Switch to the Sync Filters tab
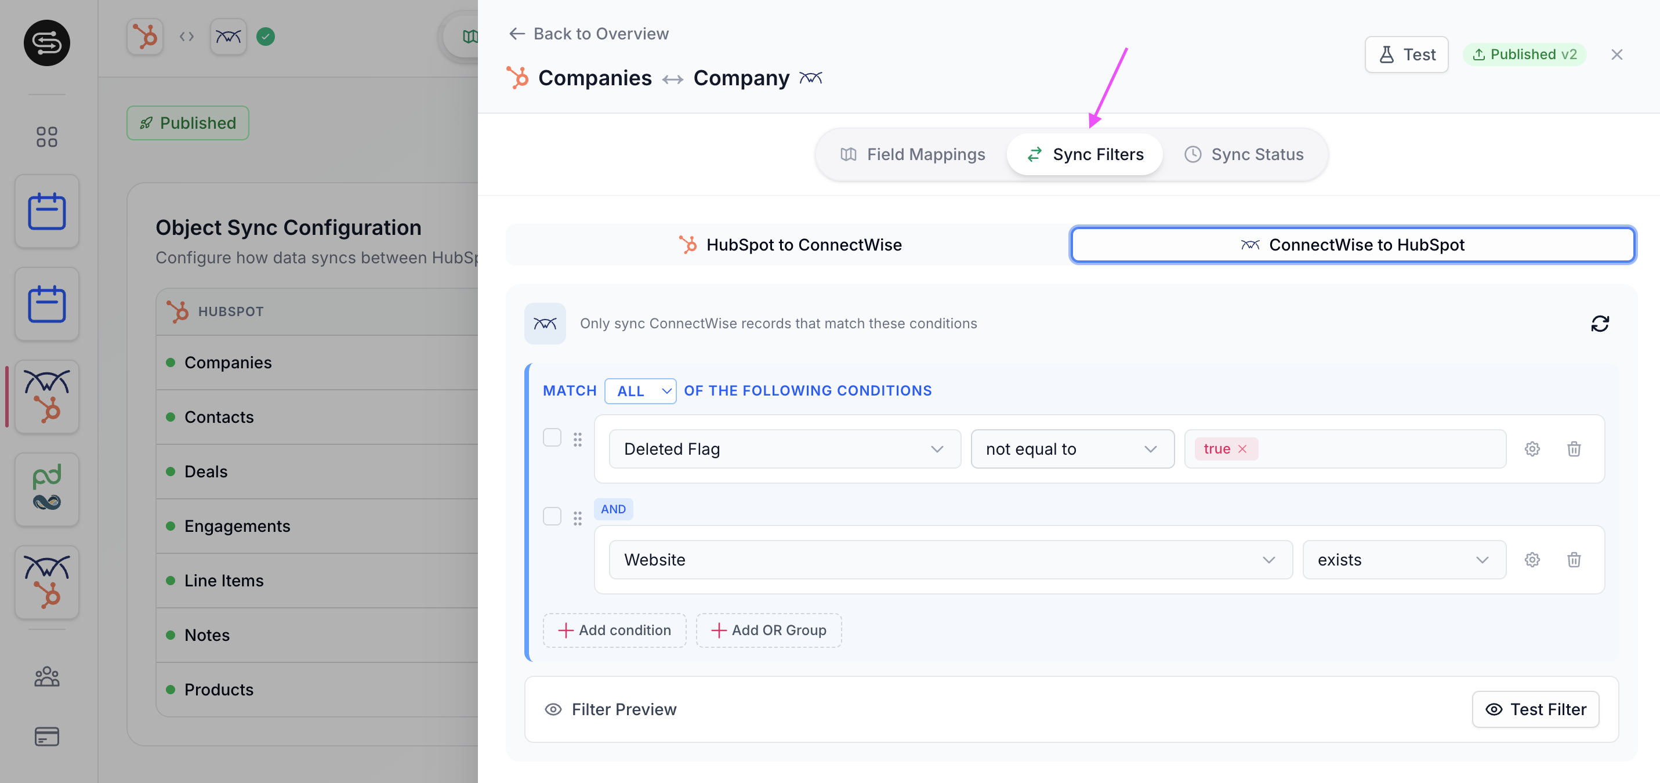This screenshot has height=783, width=1660. 1085,155
